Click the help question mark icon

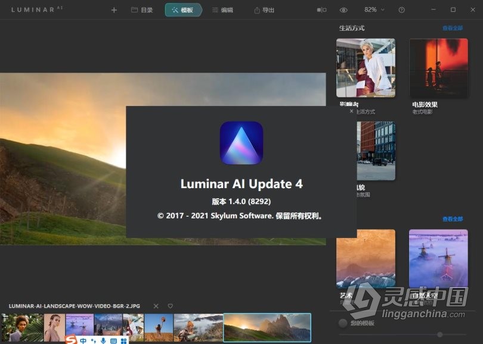coord(401,10)
